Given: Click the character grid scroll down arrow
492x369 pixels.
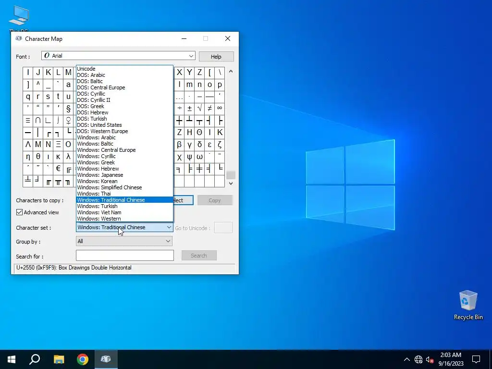Looking at the screenshot, I should click(231, 183).
